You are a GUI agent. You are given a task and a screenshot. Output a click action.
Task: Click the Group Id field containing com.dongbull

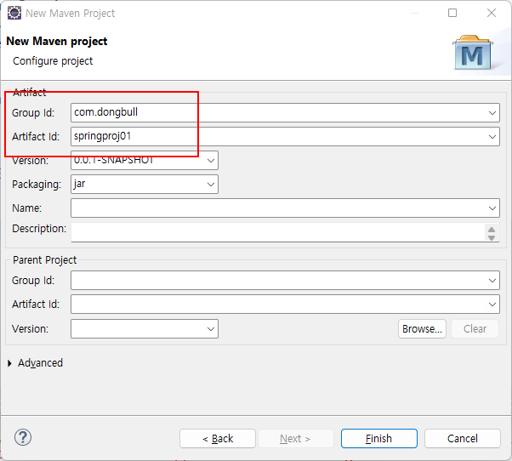[x=285, y=113]
